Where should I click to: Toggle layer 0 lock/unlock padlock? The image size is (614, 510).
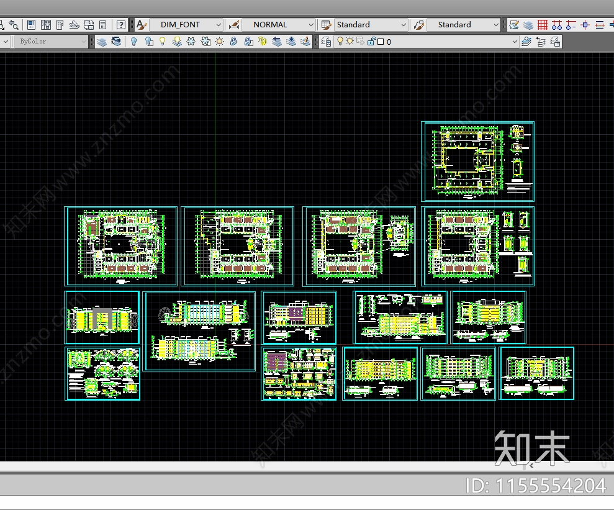click(371, 41)
